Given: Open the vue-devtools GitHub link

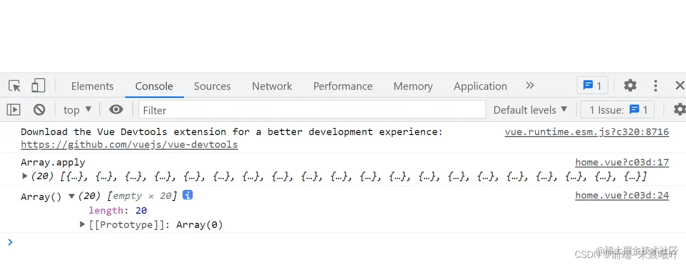Looking at the screenshot, I should 129,145.
